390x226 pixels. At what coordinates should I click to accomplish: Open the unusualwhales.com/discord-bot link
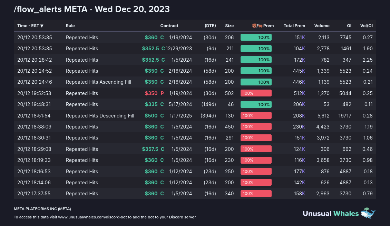[x=92, y=217]
